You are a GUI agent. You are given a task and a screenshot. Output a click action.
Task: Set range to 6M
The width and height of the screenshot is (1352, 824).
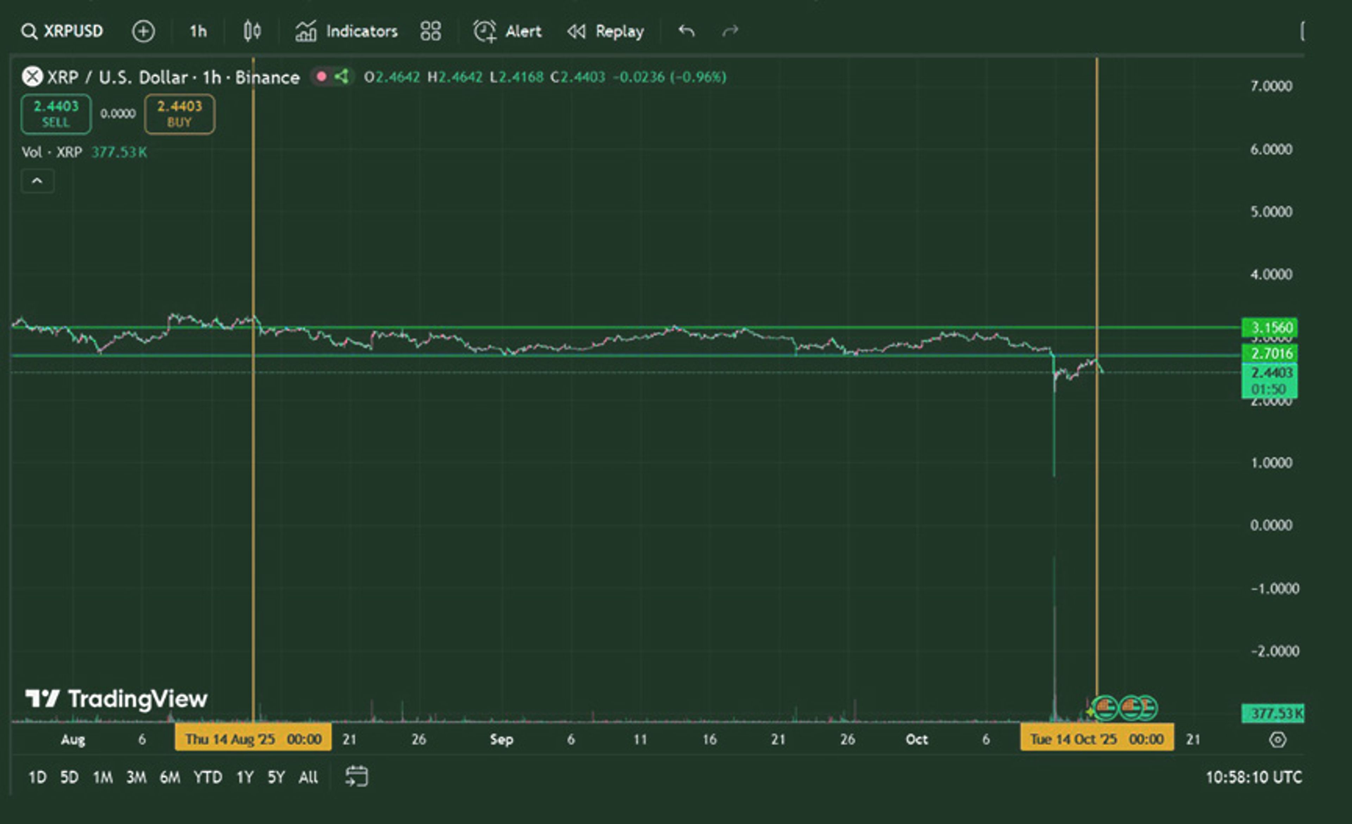[170, 777]
